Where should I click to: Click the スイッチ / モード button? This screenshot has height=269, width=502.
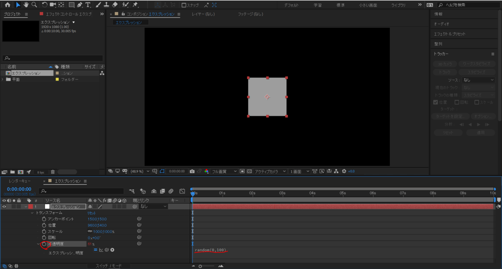[109, 266]
